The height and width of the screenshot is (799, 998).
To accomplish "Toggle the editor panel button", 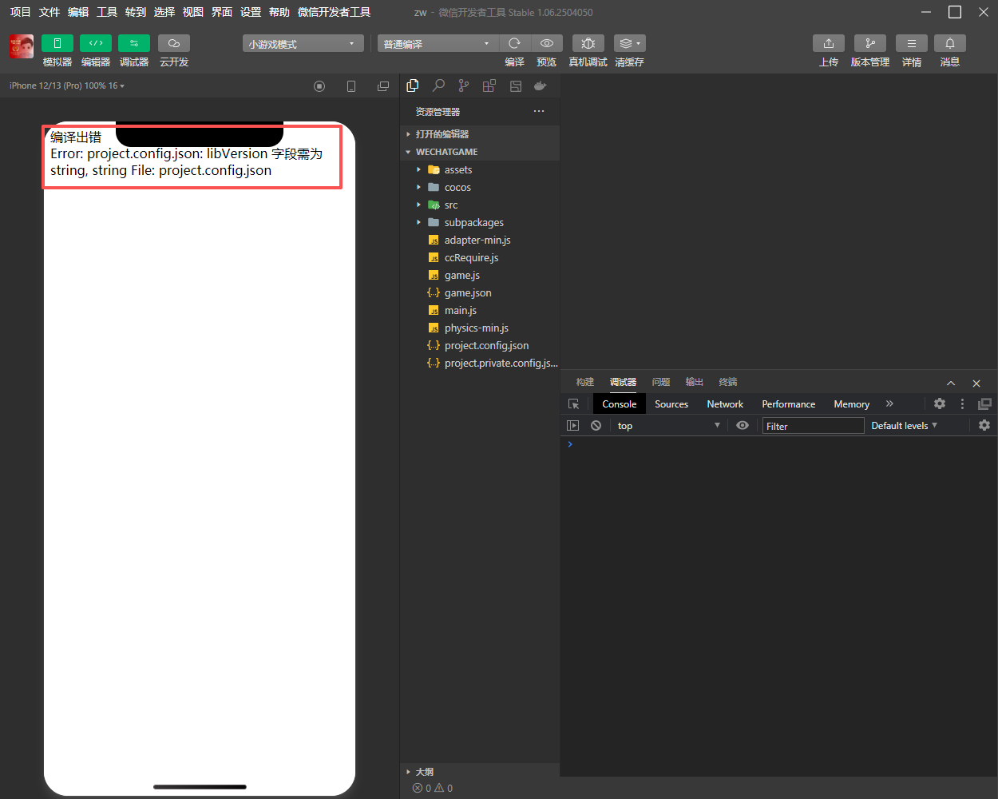I will pos(96,43).
